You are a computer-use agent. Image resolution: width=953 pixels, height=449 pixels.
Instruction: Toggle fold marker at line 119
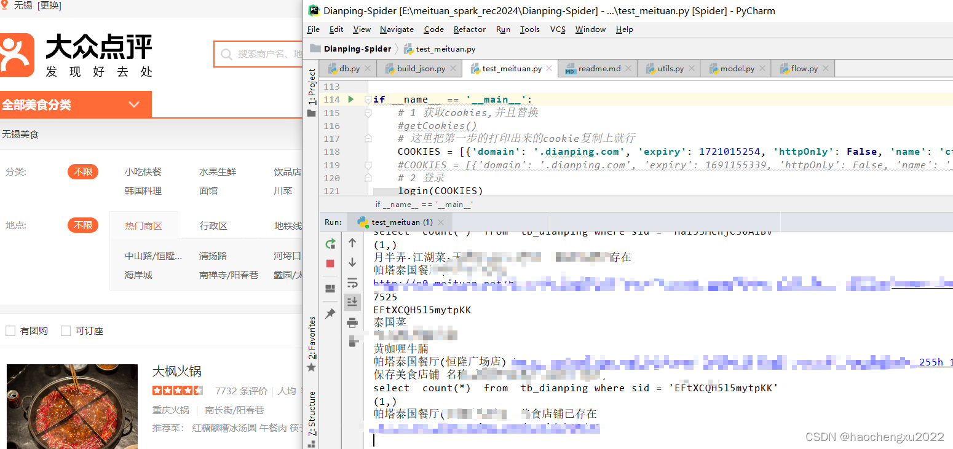(368, 166)
